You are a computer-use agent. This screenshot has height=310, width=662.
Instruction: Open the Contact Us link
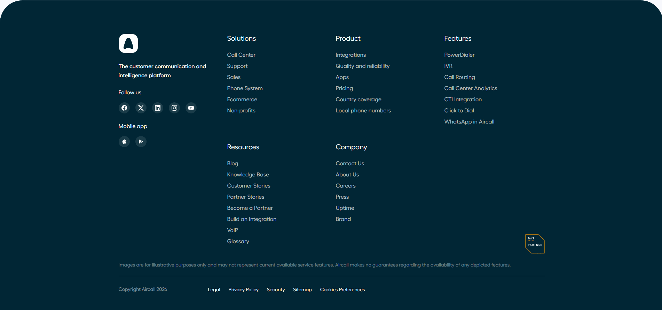tap(350, 164)
